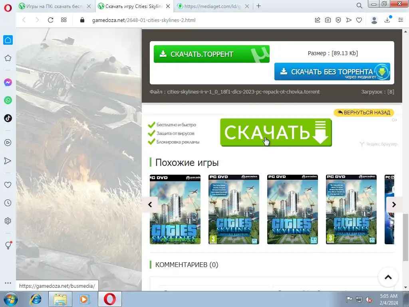
Task: Launch Internet Explorer from taskbar
Action: click(x=36, y=299)
